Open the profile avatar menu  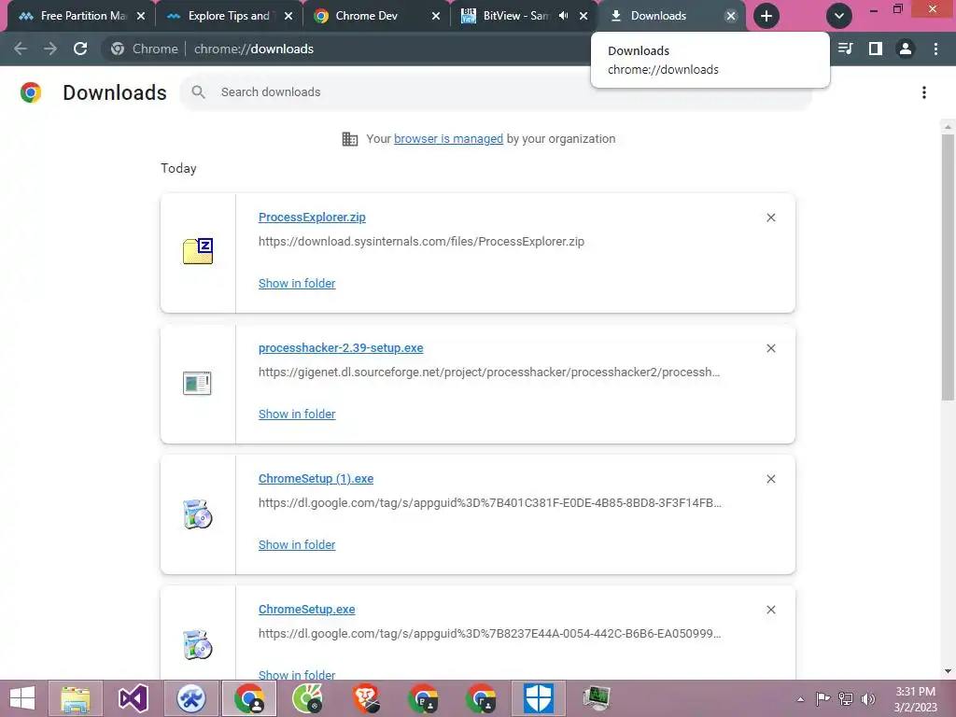[906, 49]
